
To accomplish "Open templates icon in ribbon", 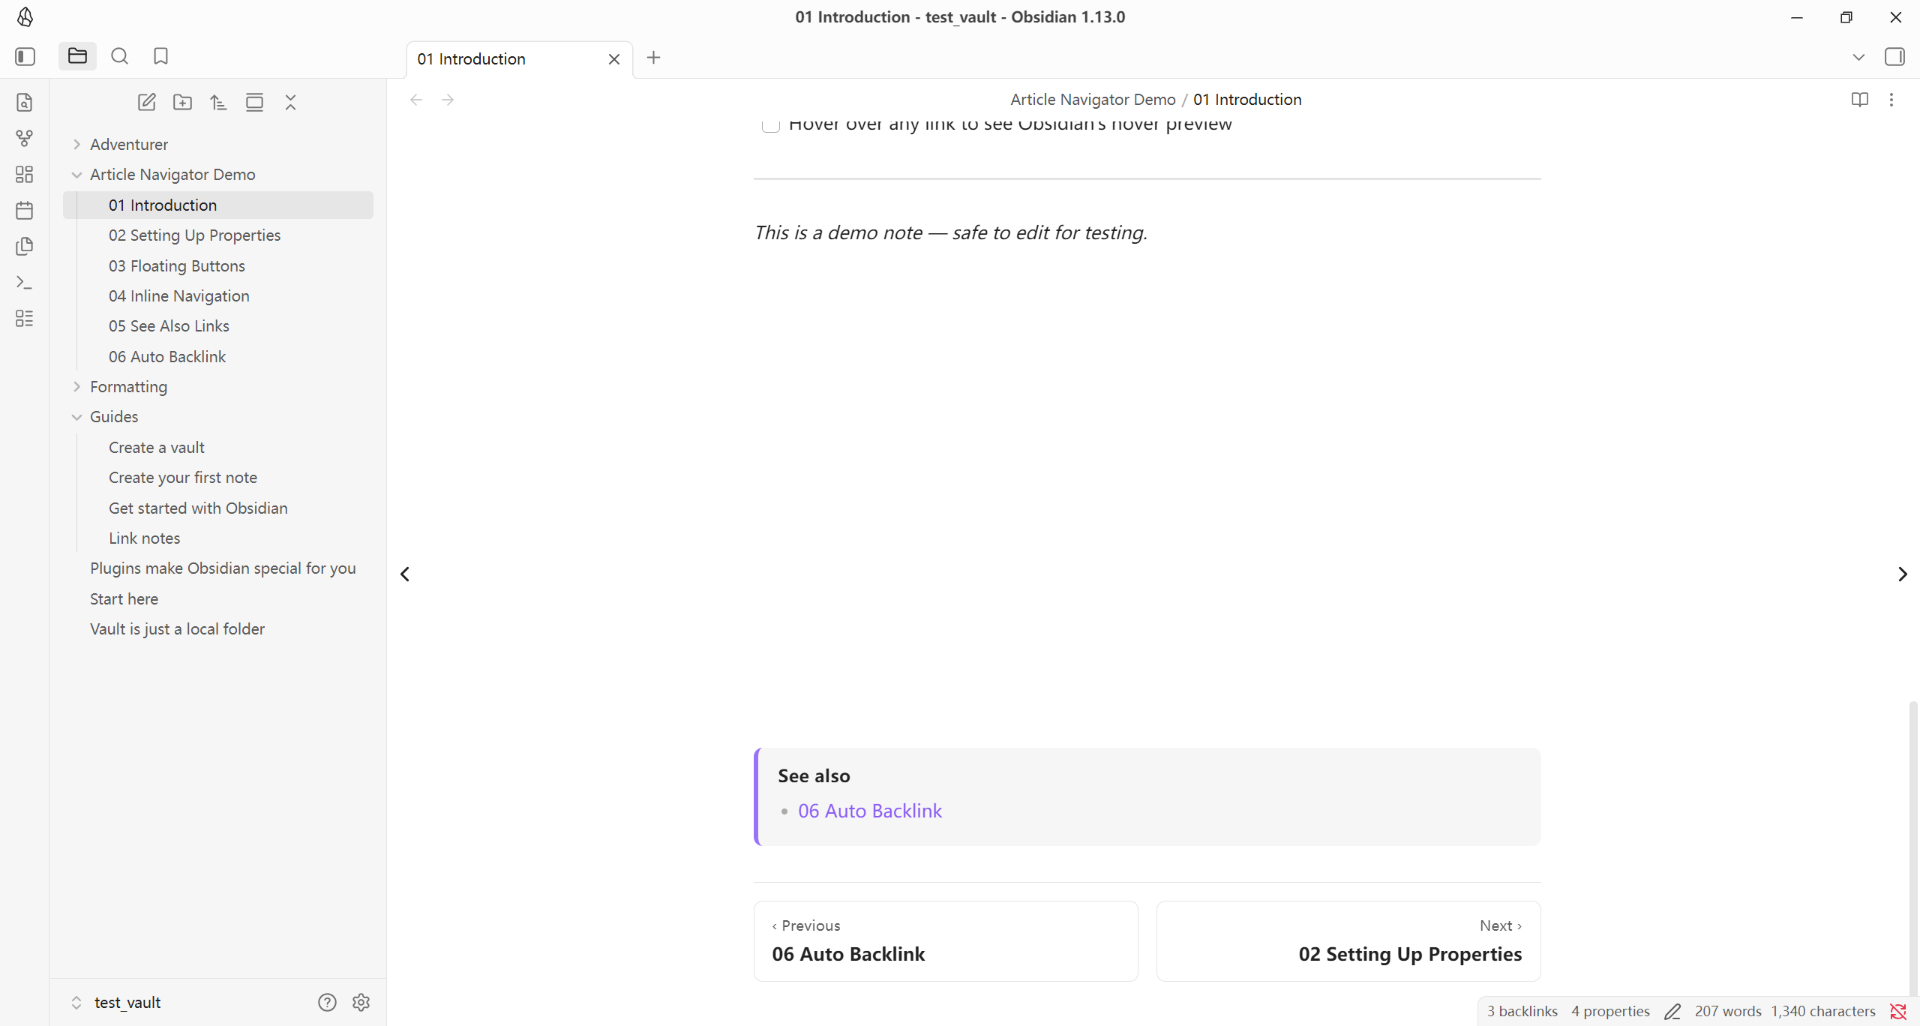I will pyautogui.click(x=25, y=247).
